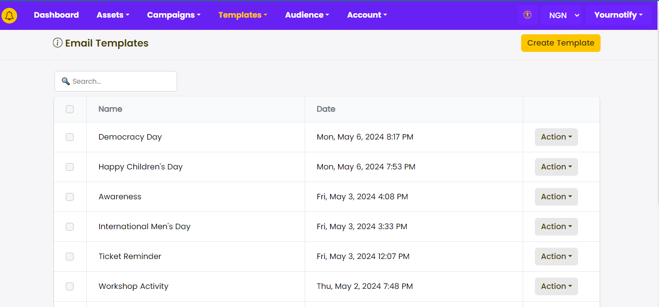Go to Dashboard in the navbar
Screen dimensions: 659x307
click(56, 15)
